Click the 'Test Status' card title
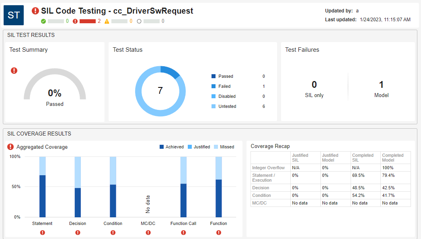The image size is (421, 239). pos(127,50)
